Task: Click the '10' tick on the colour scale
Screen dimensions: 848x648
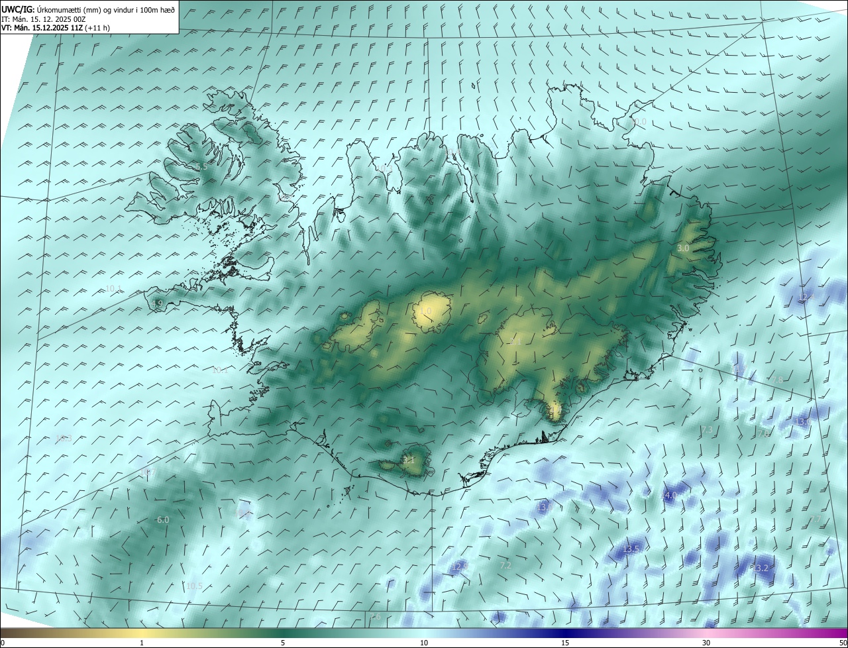Action: click(x=424, y=643)
